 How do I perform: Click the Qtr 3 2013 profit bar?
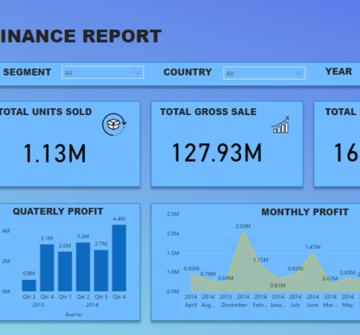29,286
